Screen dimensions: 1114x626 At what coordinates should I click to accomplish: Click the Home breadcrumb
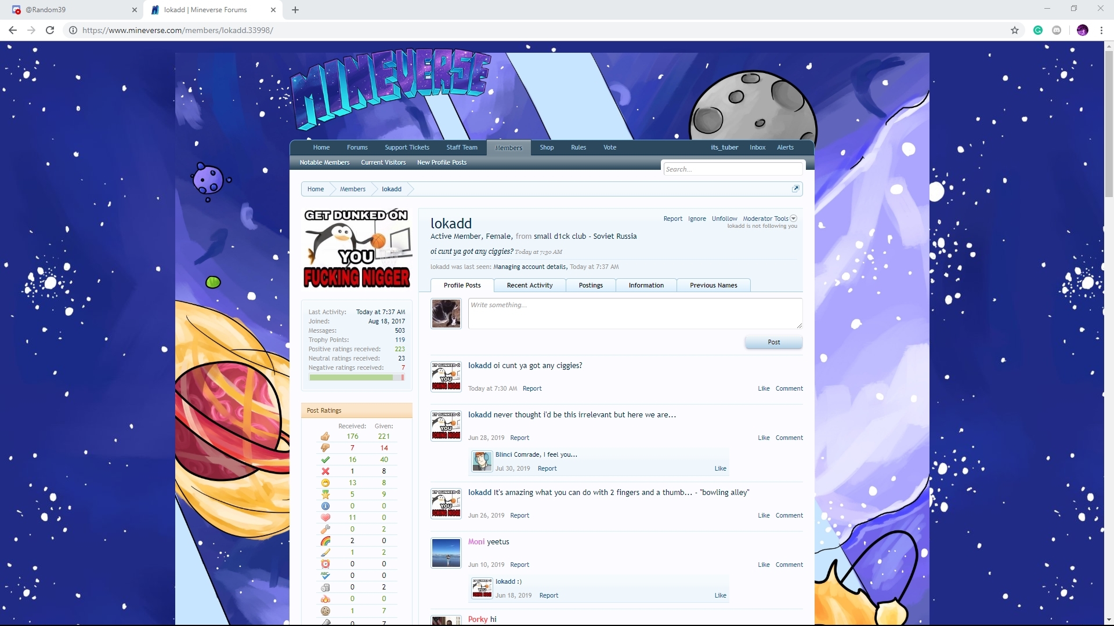point(315,189)
